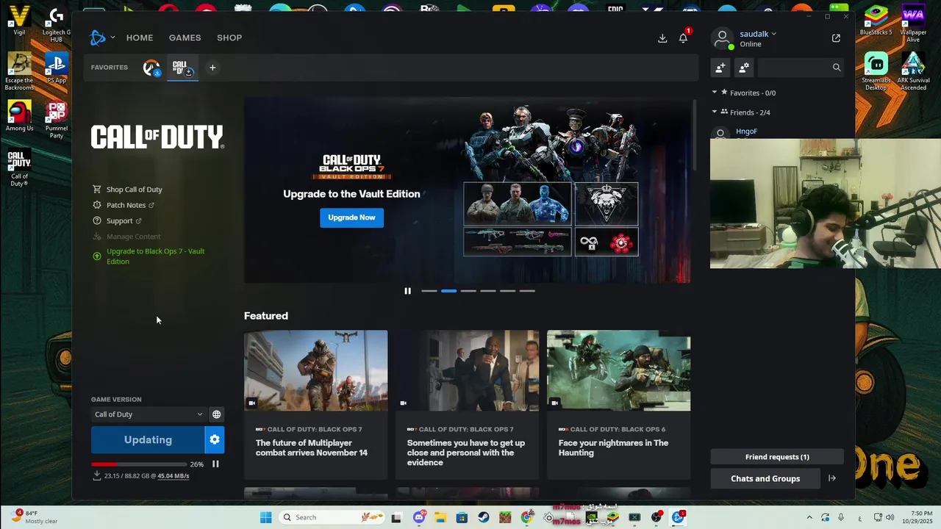Open Logitech G HUB desktop shortcut
The image size is (941, 529).
click(x=56, y=25)
